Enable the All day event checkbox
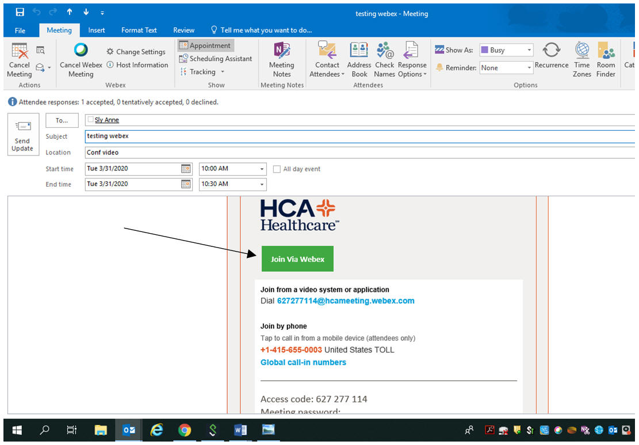The width and height of the screenshot is (639, 445). tap(277, 169)
